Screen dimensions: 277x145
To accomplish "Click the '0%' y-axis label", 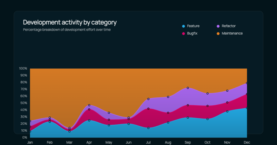I will [x=25, y=137].
